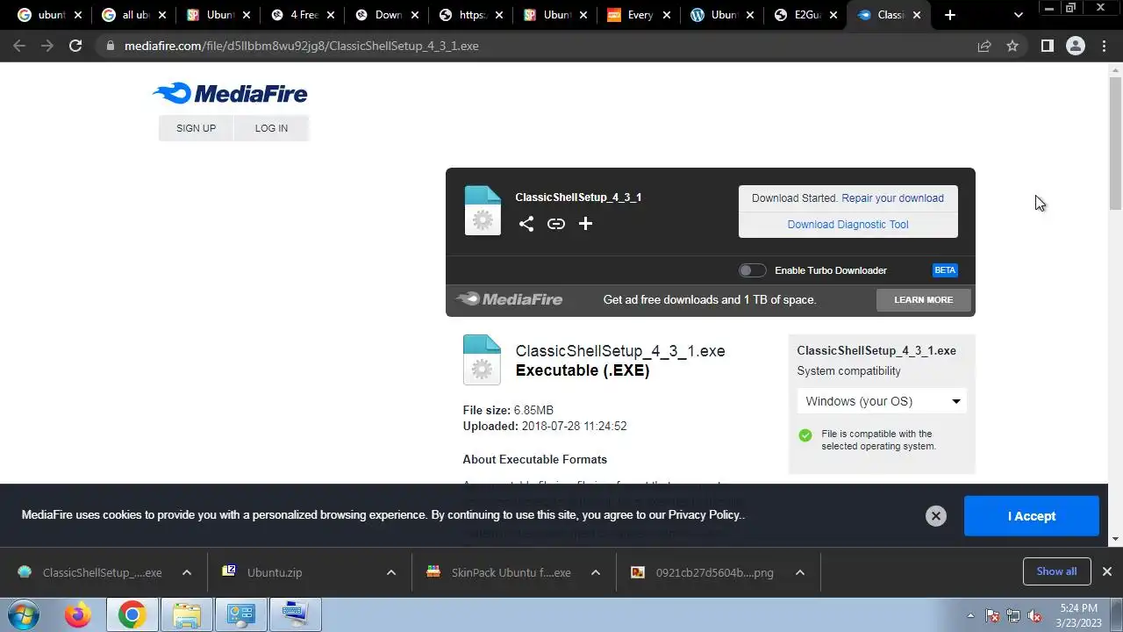The height and width of the screenshot is (632, 1123).
Task: Switch to the E2Gu tab
Action: point(806,15)
